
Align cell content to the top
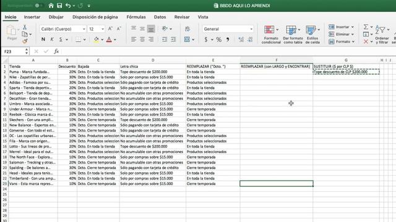tap(134, 28)
